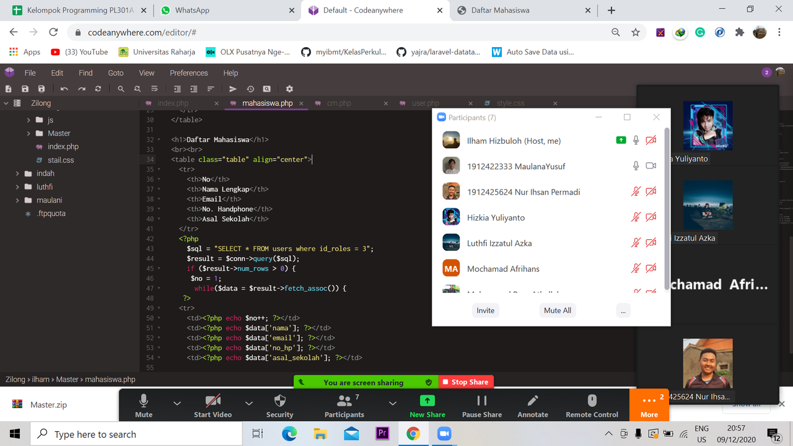
Task: Click the indent toolbar icon
Action: point(194,89)
